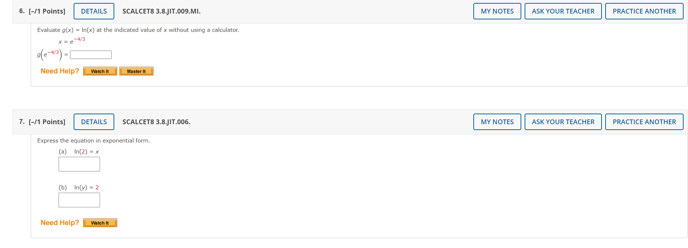
Task: Click DETAILS for question 7
Action: tap(93, 122)
